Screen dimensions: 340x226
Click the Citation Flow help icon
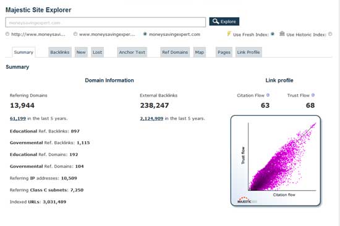(268, 95)
